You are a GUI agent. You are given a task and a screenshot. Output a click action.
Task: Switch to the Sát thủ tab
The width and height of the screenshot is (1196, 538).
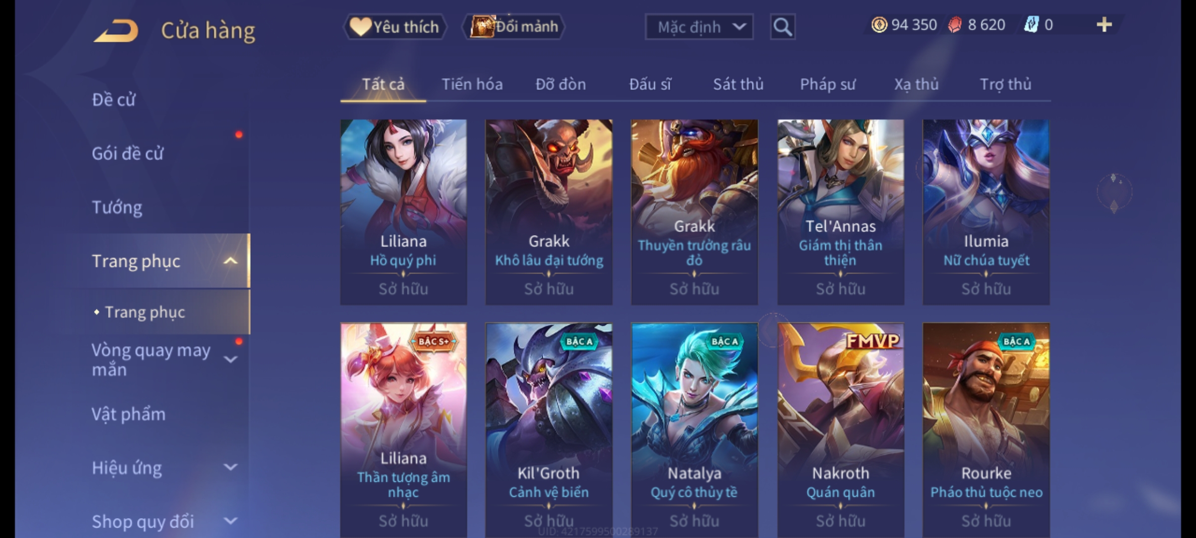738,84
